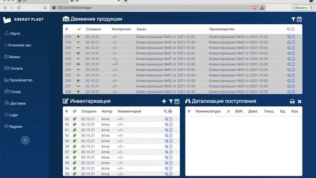Go to Заказы section
316x178 pixels.
click(12, 57)
